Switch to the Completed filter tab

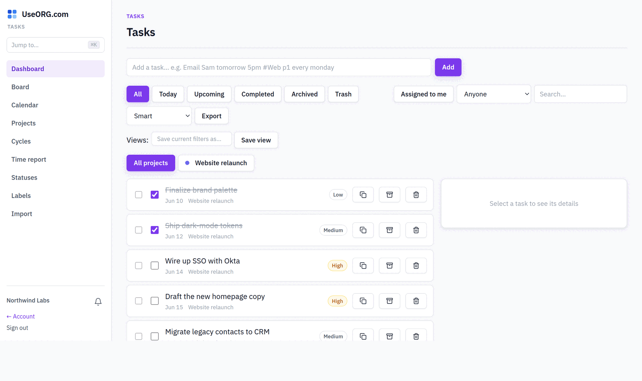coord(258,94)
